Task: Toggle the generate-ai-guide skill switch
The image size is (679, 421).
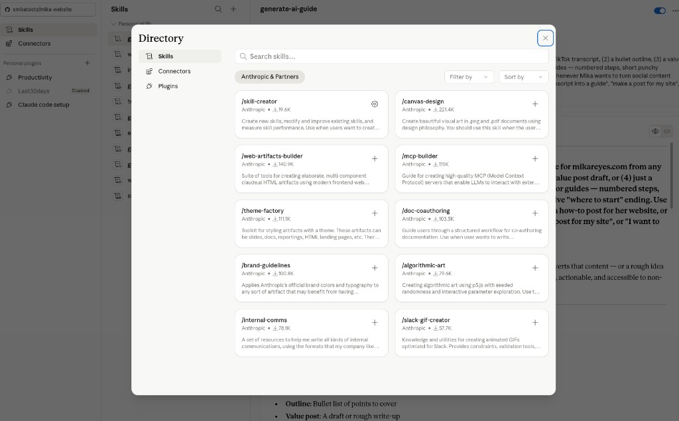Action: pos(659,11)
